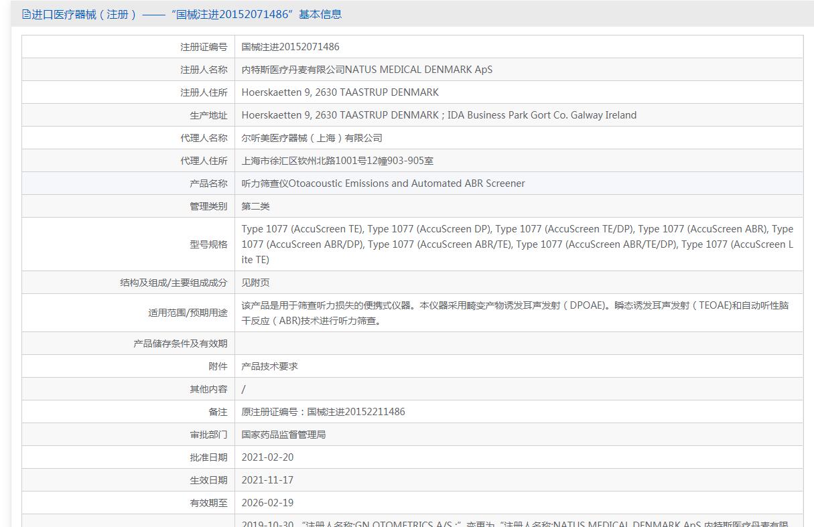Click the page title 进口医疗器械（注册）基本信息
This screenshot has width=814, height=527.
coord(186,14)
